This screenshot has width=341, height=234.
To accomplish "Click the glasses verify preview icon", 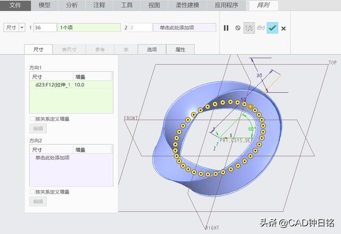I will coord(261,28).
